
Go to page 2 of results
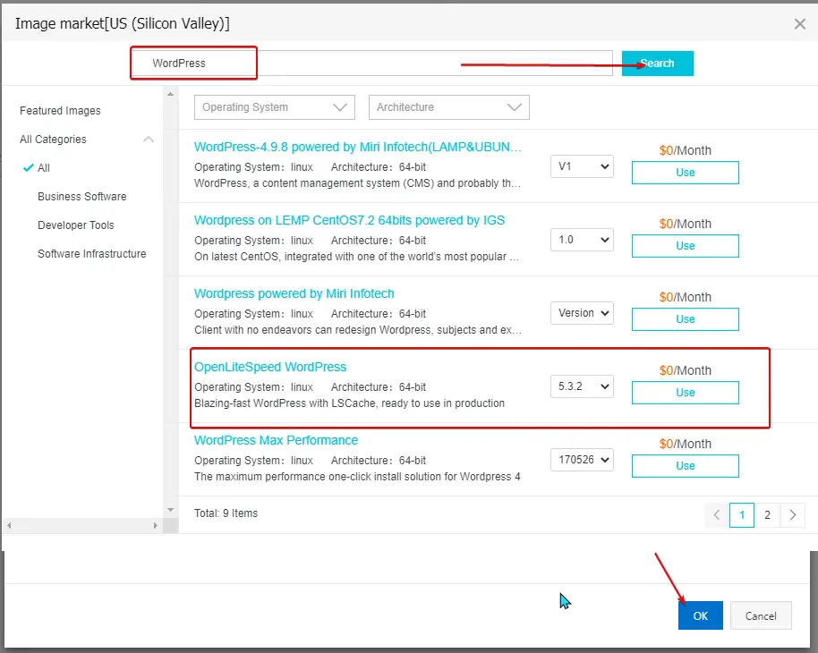(x=767, y=515)
